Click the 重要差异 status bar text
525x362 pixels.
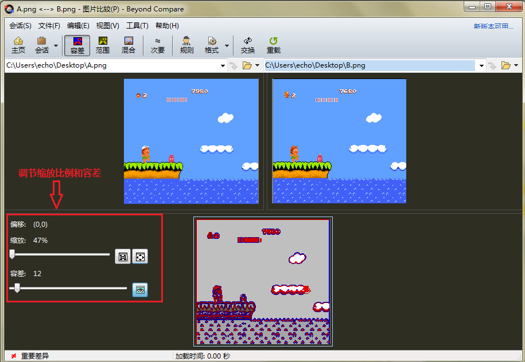tap(35, 356)
